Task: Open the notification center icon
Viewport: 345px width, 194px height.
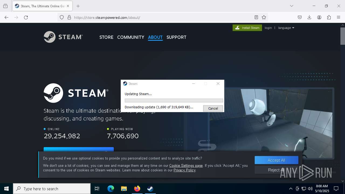Action: pos(336,189)
